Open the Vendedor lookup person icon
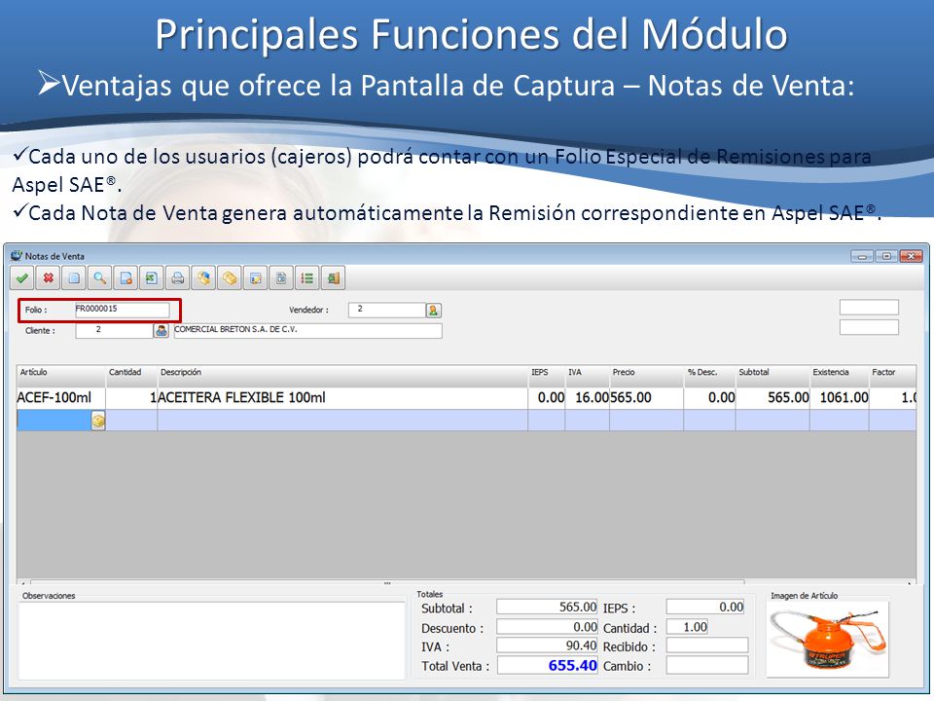 [x=434, y=310]
